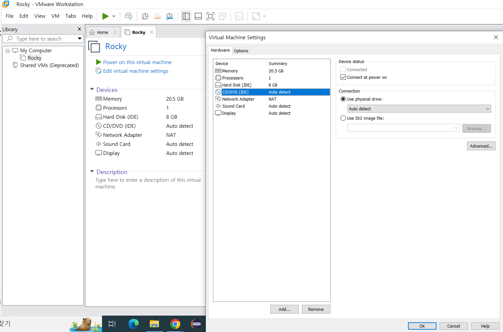
Task: Click the Advanced... button
Action: tap(481, 146)
